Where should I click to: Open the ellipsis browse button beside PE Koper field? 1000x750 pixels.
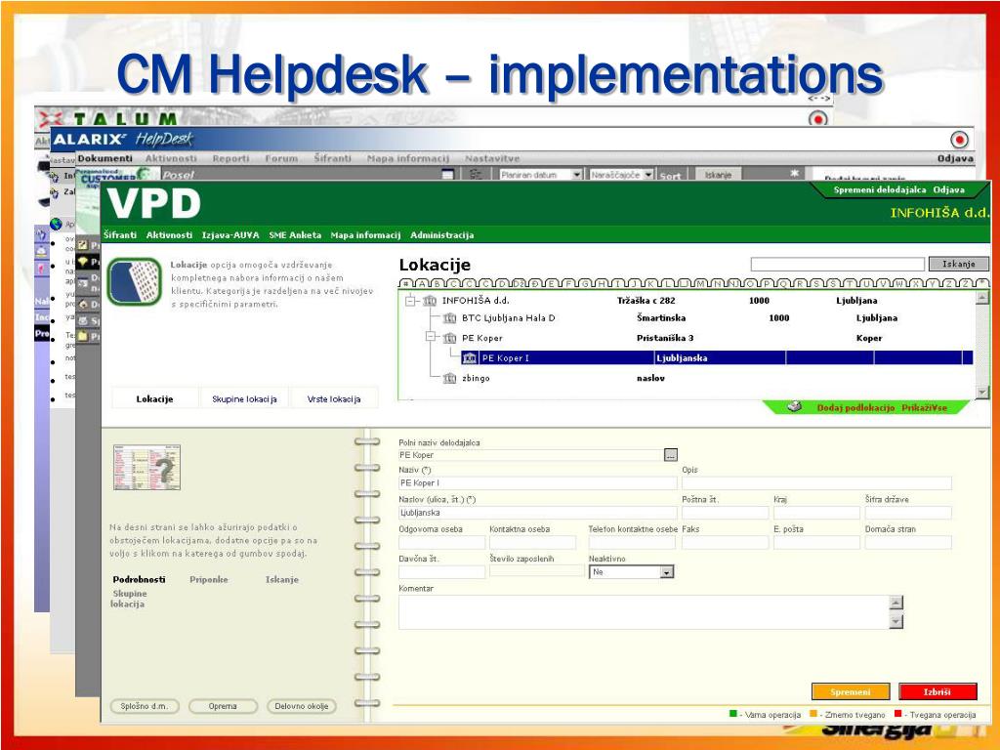pyautogui.click(x=670, y=455)
